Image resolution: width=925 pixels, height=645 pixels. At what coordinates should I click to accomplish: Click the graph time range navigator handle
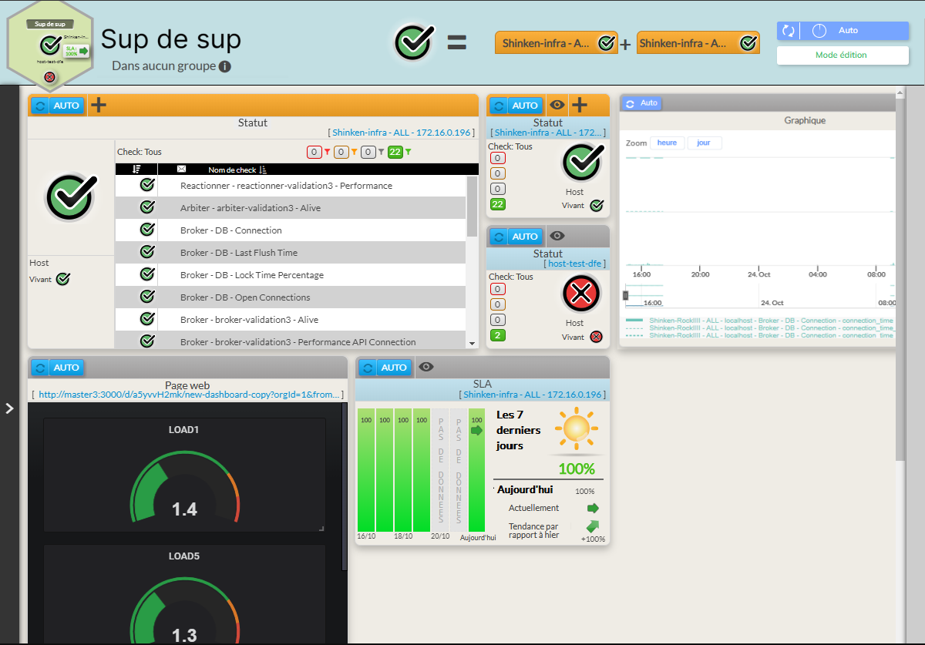point(626,295)
